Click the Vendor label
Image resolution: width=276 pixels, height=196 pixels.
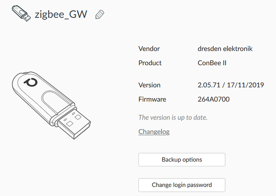(149, 49)
